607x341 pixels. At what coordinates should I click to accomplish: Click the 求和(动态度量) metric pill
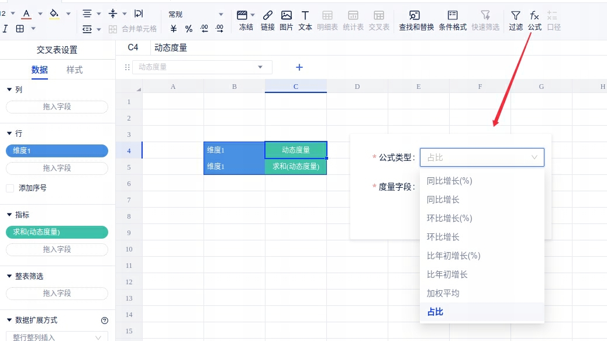click(57, 232)
